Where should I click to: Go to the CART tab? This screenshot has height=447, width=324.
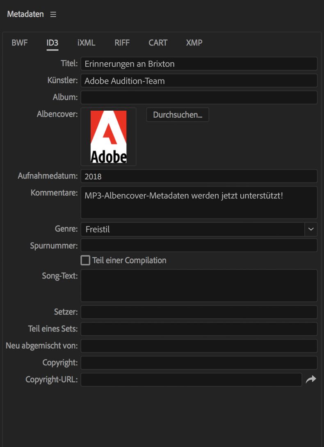click(x=158, y=43)
